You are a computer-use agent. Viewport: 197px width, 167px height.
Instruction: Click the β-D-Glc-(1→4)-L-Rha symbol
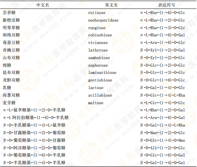(163, 95)
